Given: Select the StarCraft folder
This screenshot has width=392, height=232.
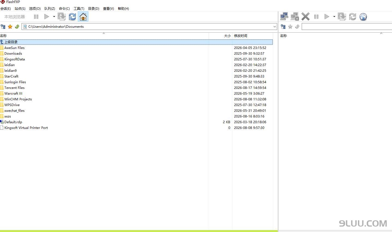Looking at the screenshot, I should [136, 76].
